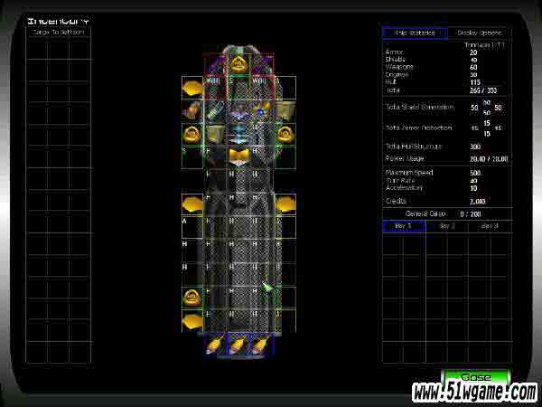Select the gold ring on the lower left side
The image size is (542, 407).
[192, 298]
